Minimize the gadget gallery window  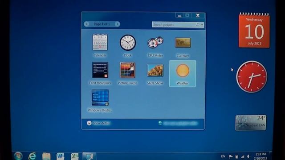(179, 16)
